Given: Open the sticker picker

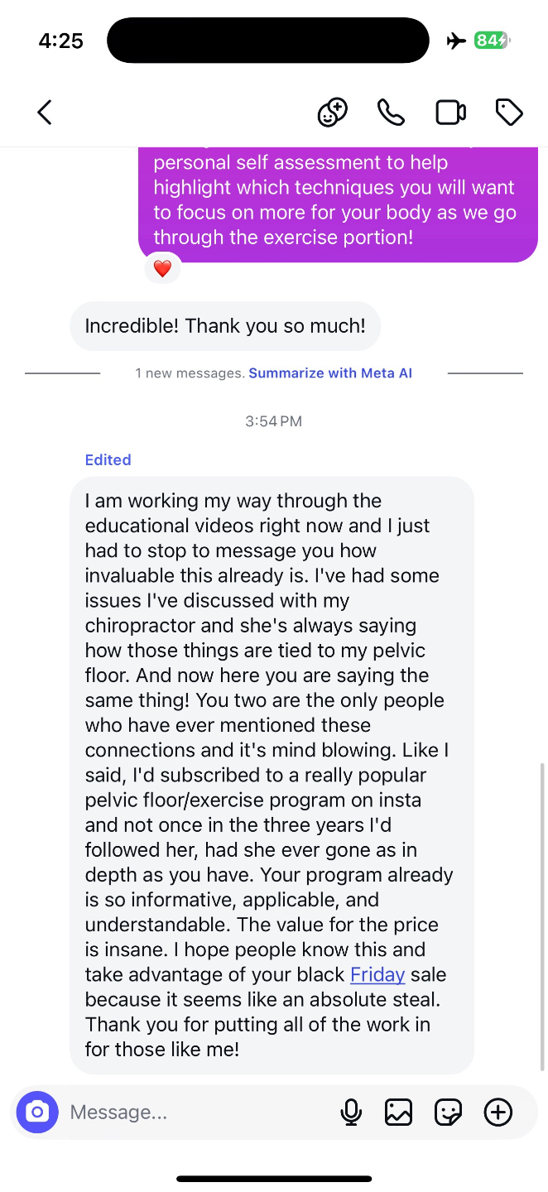Looking at the screenshot, I should (x=448, y=1112).
